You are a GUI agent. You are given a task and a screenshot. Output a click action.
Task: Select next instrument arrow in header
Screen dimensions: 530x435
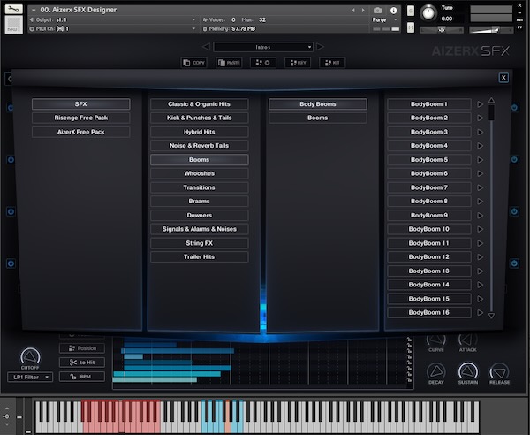coord(363,11)
